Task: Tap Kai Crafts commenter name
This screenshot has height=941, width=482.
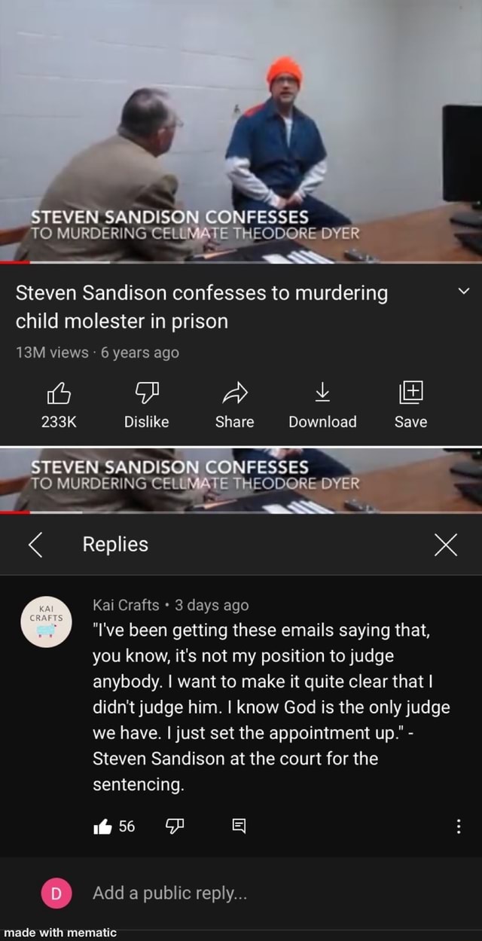Action: (126, 605)
